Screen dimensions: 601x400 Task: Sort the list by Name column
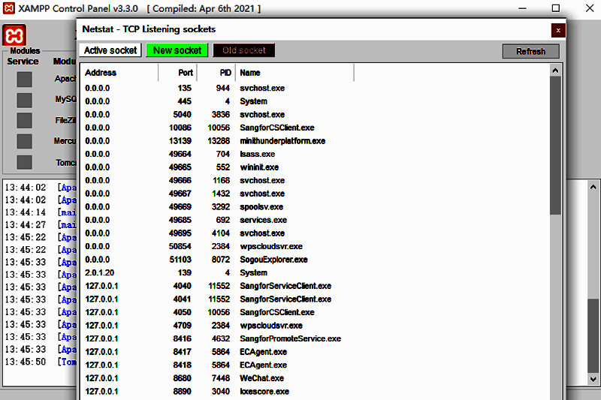coord(294,73)
